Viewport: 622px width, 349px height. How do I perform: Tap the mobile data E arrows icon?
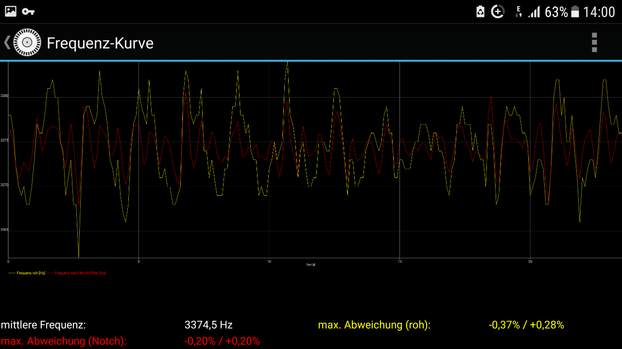pos(518,12)
